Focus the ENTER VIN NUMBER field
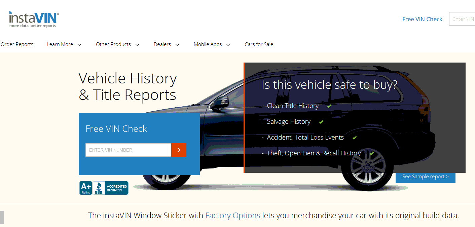Screen dimensions: 475x227 click(128, 150)
